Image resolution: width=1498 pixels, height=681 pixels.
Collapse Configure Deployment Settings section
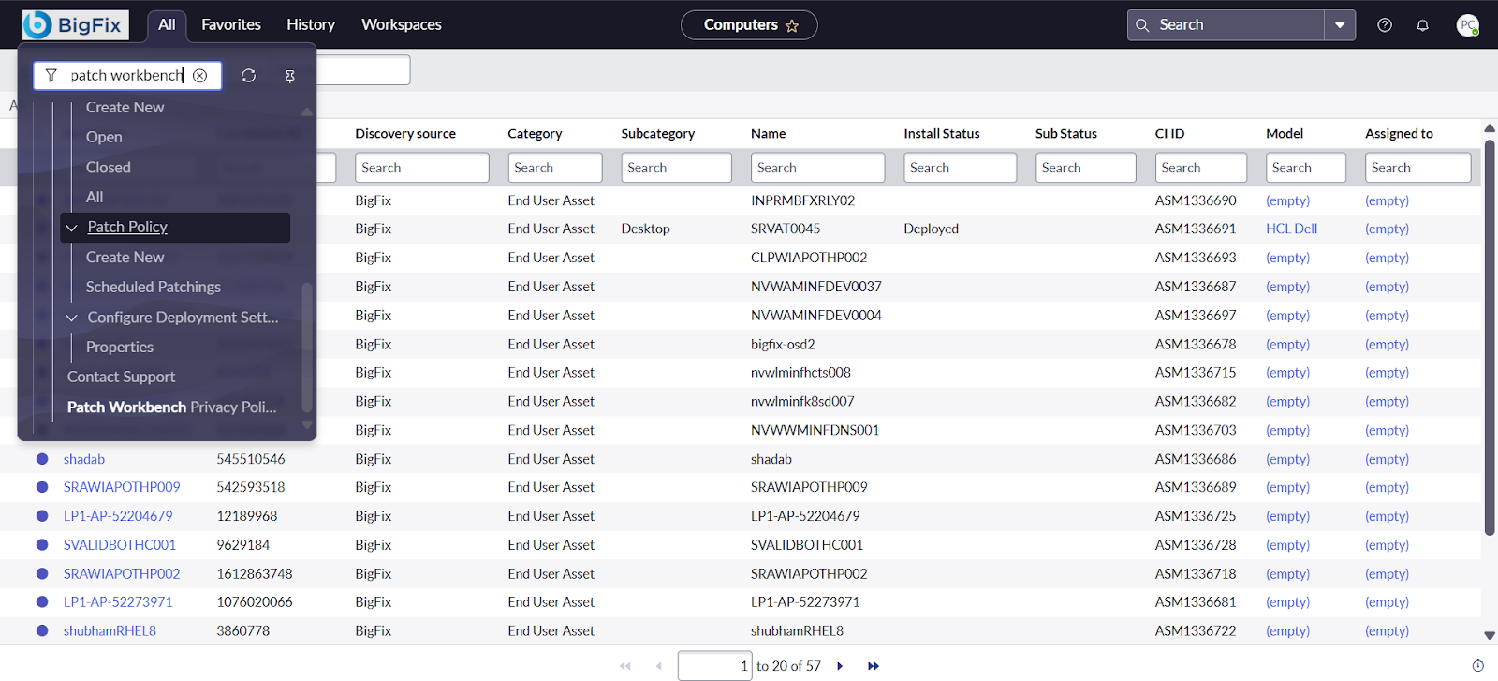point(72,318)
